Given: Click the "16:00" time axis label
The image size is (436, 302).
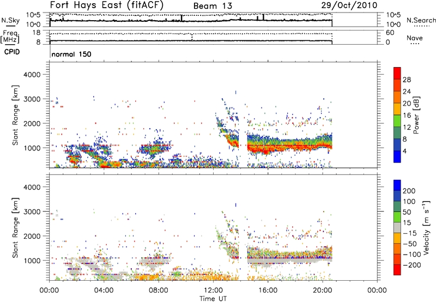Looking at the screenshot, I should (x=268, y=291).
